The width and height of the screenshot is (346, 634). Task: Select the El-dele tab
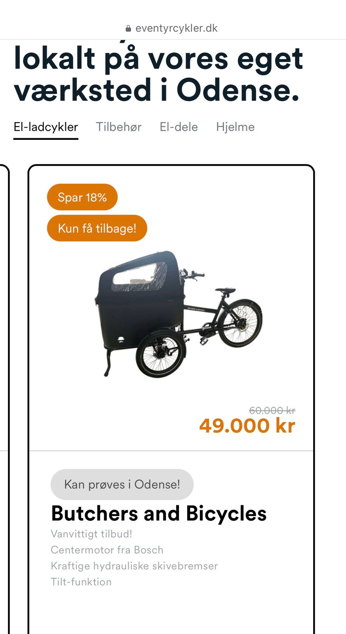coord(179,127)
